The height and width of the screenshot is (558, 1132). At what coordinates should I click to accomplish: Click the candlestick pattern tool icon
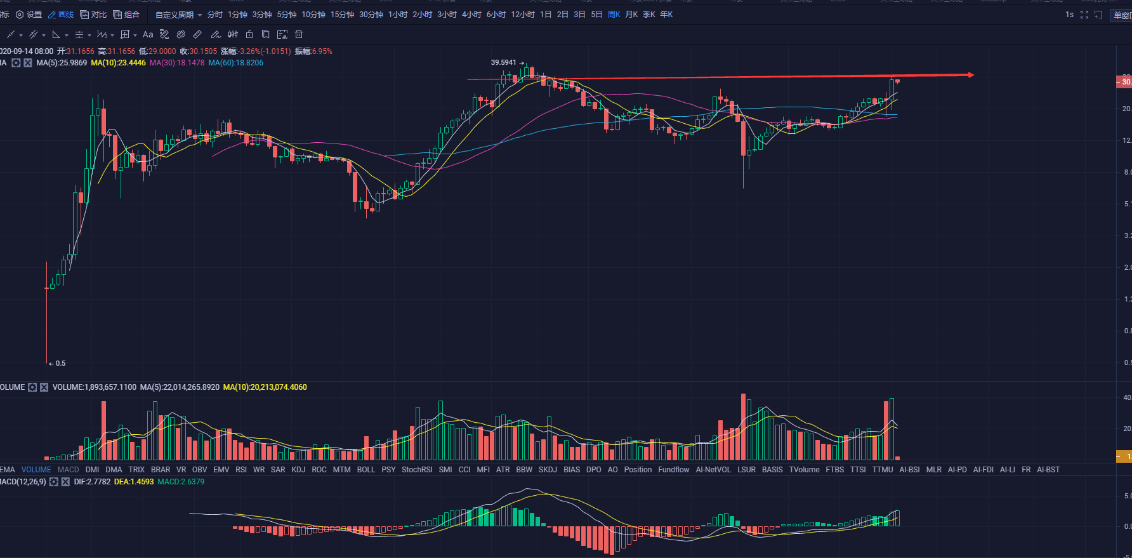tap(233, 34)
